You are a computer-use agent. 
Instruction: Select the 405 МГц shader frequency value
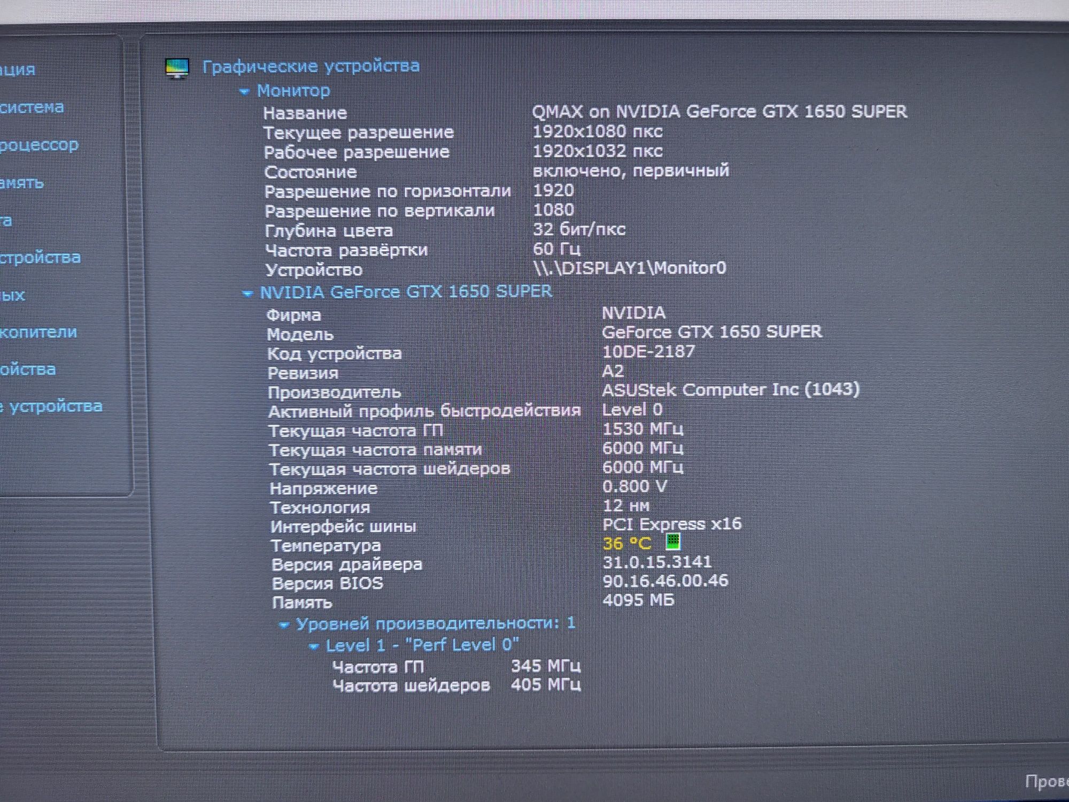[x=546, y=685]
